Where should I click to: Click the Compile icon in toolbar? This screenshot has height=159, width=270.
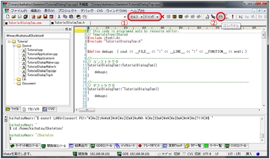(220, 17)
